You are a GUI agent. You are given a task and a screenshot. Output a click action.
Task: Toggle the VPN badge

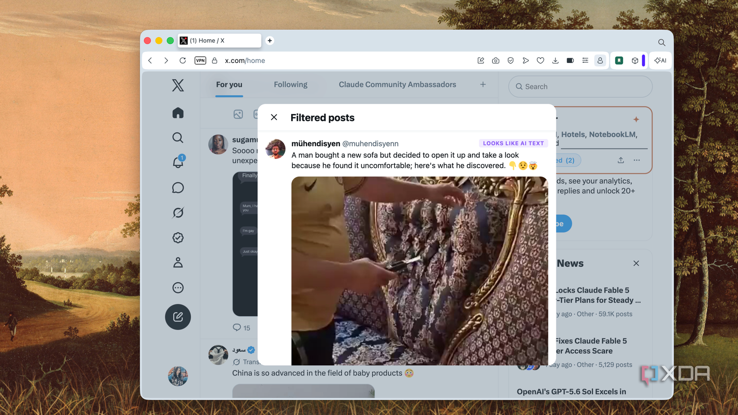pos(200,60)
